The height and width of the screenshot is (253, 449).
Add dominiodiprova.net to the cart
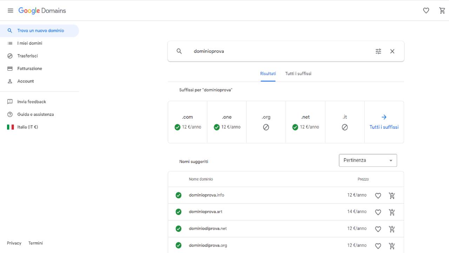coord(392,229)
